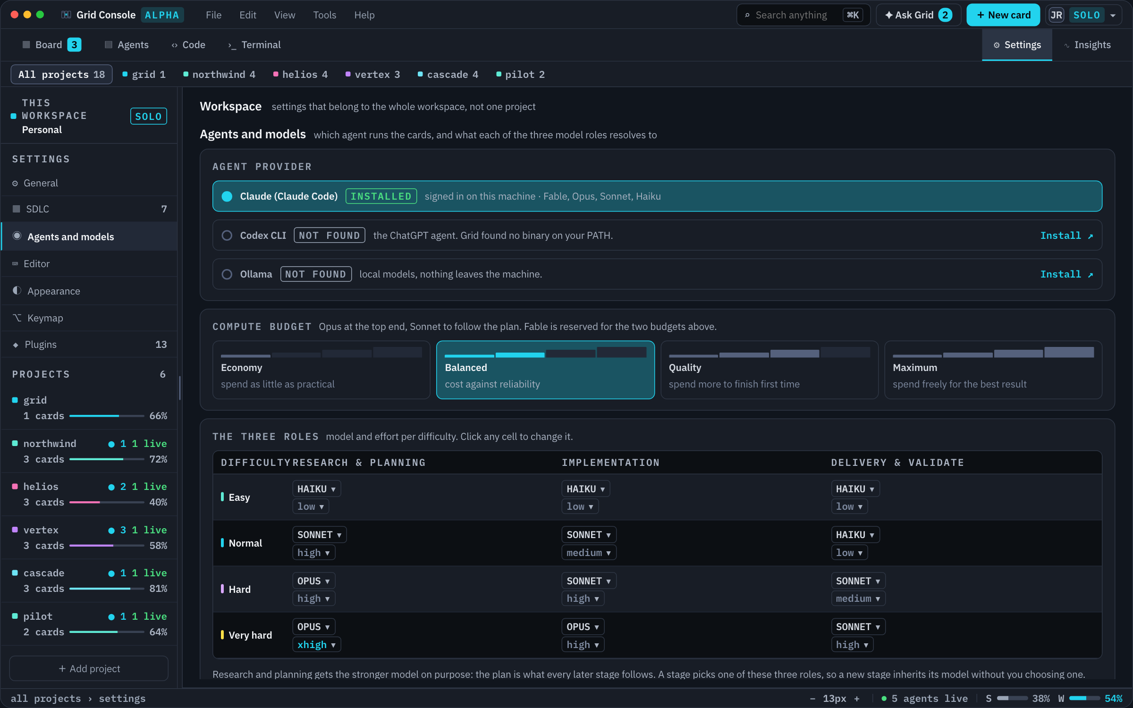The height and width of the screenshot is (708, 1133).
Task: Click the search magnifier icon
Action: click(x=747, y=15)
